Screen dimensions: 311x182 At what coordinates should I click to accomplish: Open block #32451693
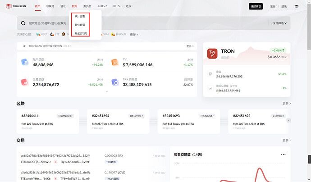171,116
